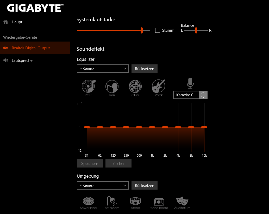Click Rücksetzen next to the Umgebung dropdown
Image resolution: width=269 pixels, height=214 pixels.
[145, 185]
